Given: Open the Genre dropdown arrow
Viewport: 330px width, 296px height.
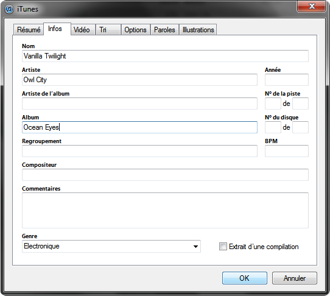Looking at the screenshot, I should [195, 247].
